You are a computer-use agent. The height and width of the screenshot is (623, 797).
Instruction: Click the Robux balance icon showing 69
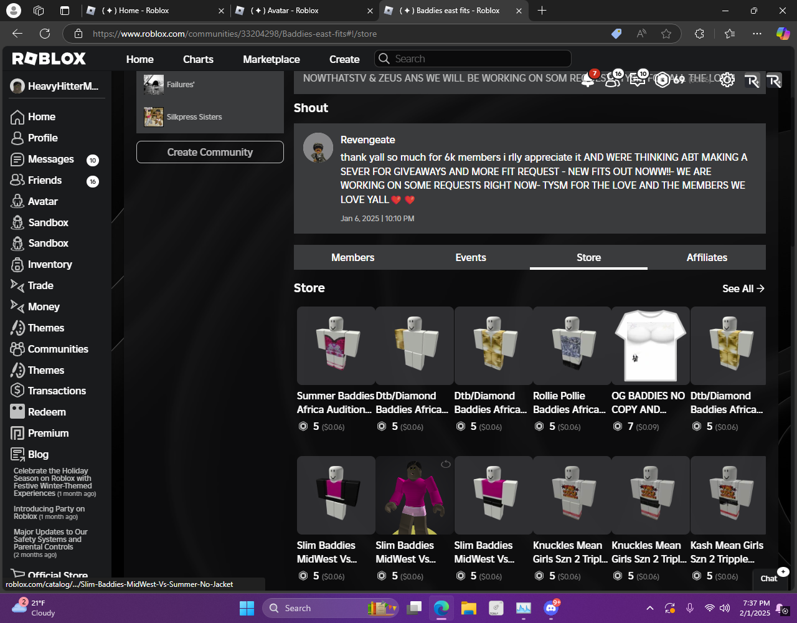coord(663,80)
